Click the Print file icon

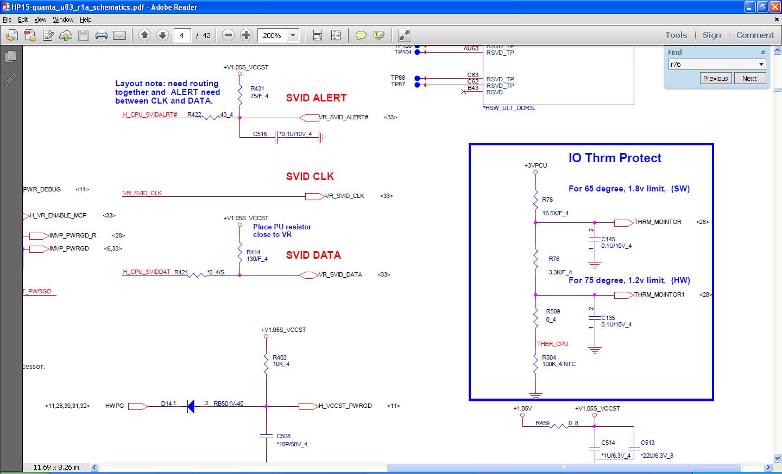point(102,35)
